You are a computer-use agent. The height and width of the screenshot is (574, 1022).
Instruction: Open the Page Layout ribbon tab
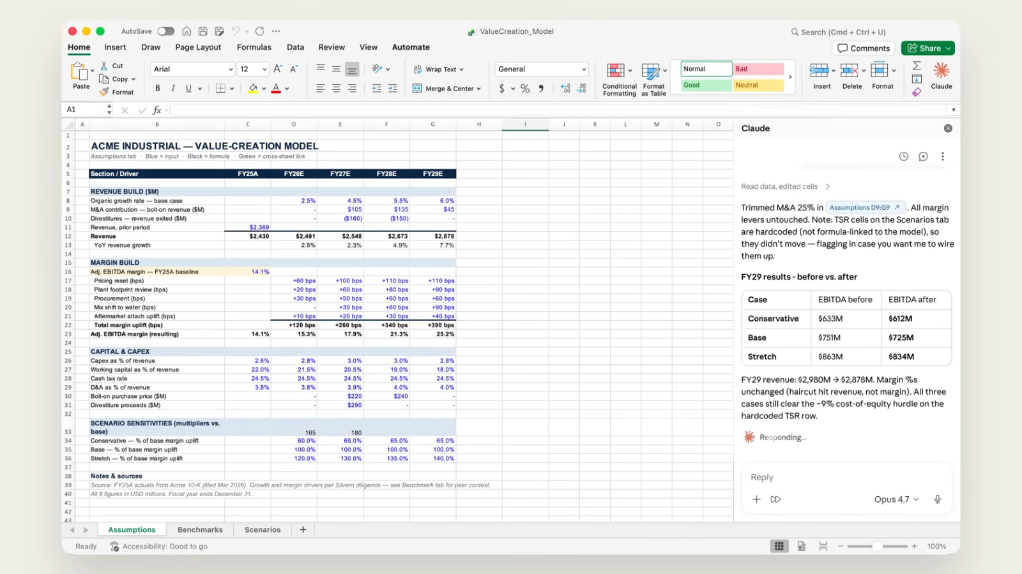pyautogui.click(x=198, y=47)
